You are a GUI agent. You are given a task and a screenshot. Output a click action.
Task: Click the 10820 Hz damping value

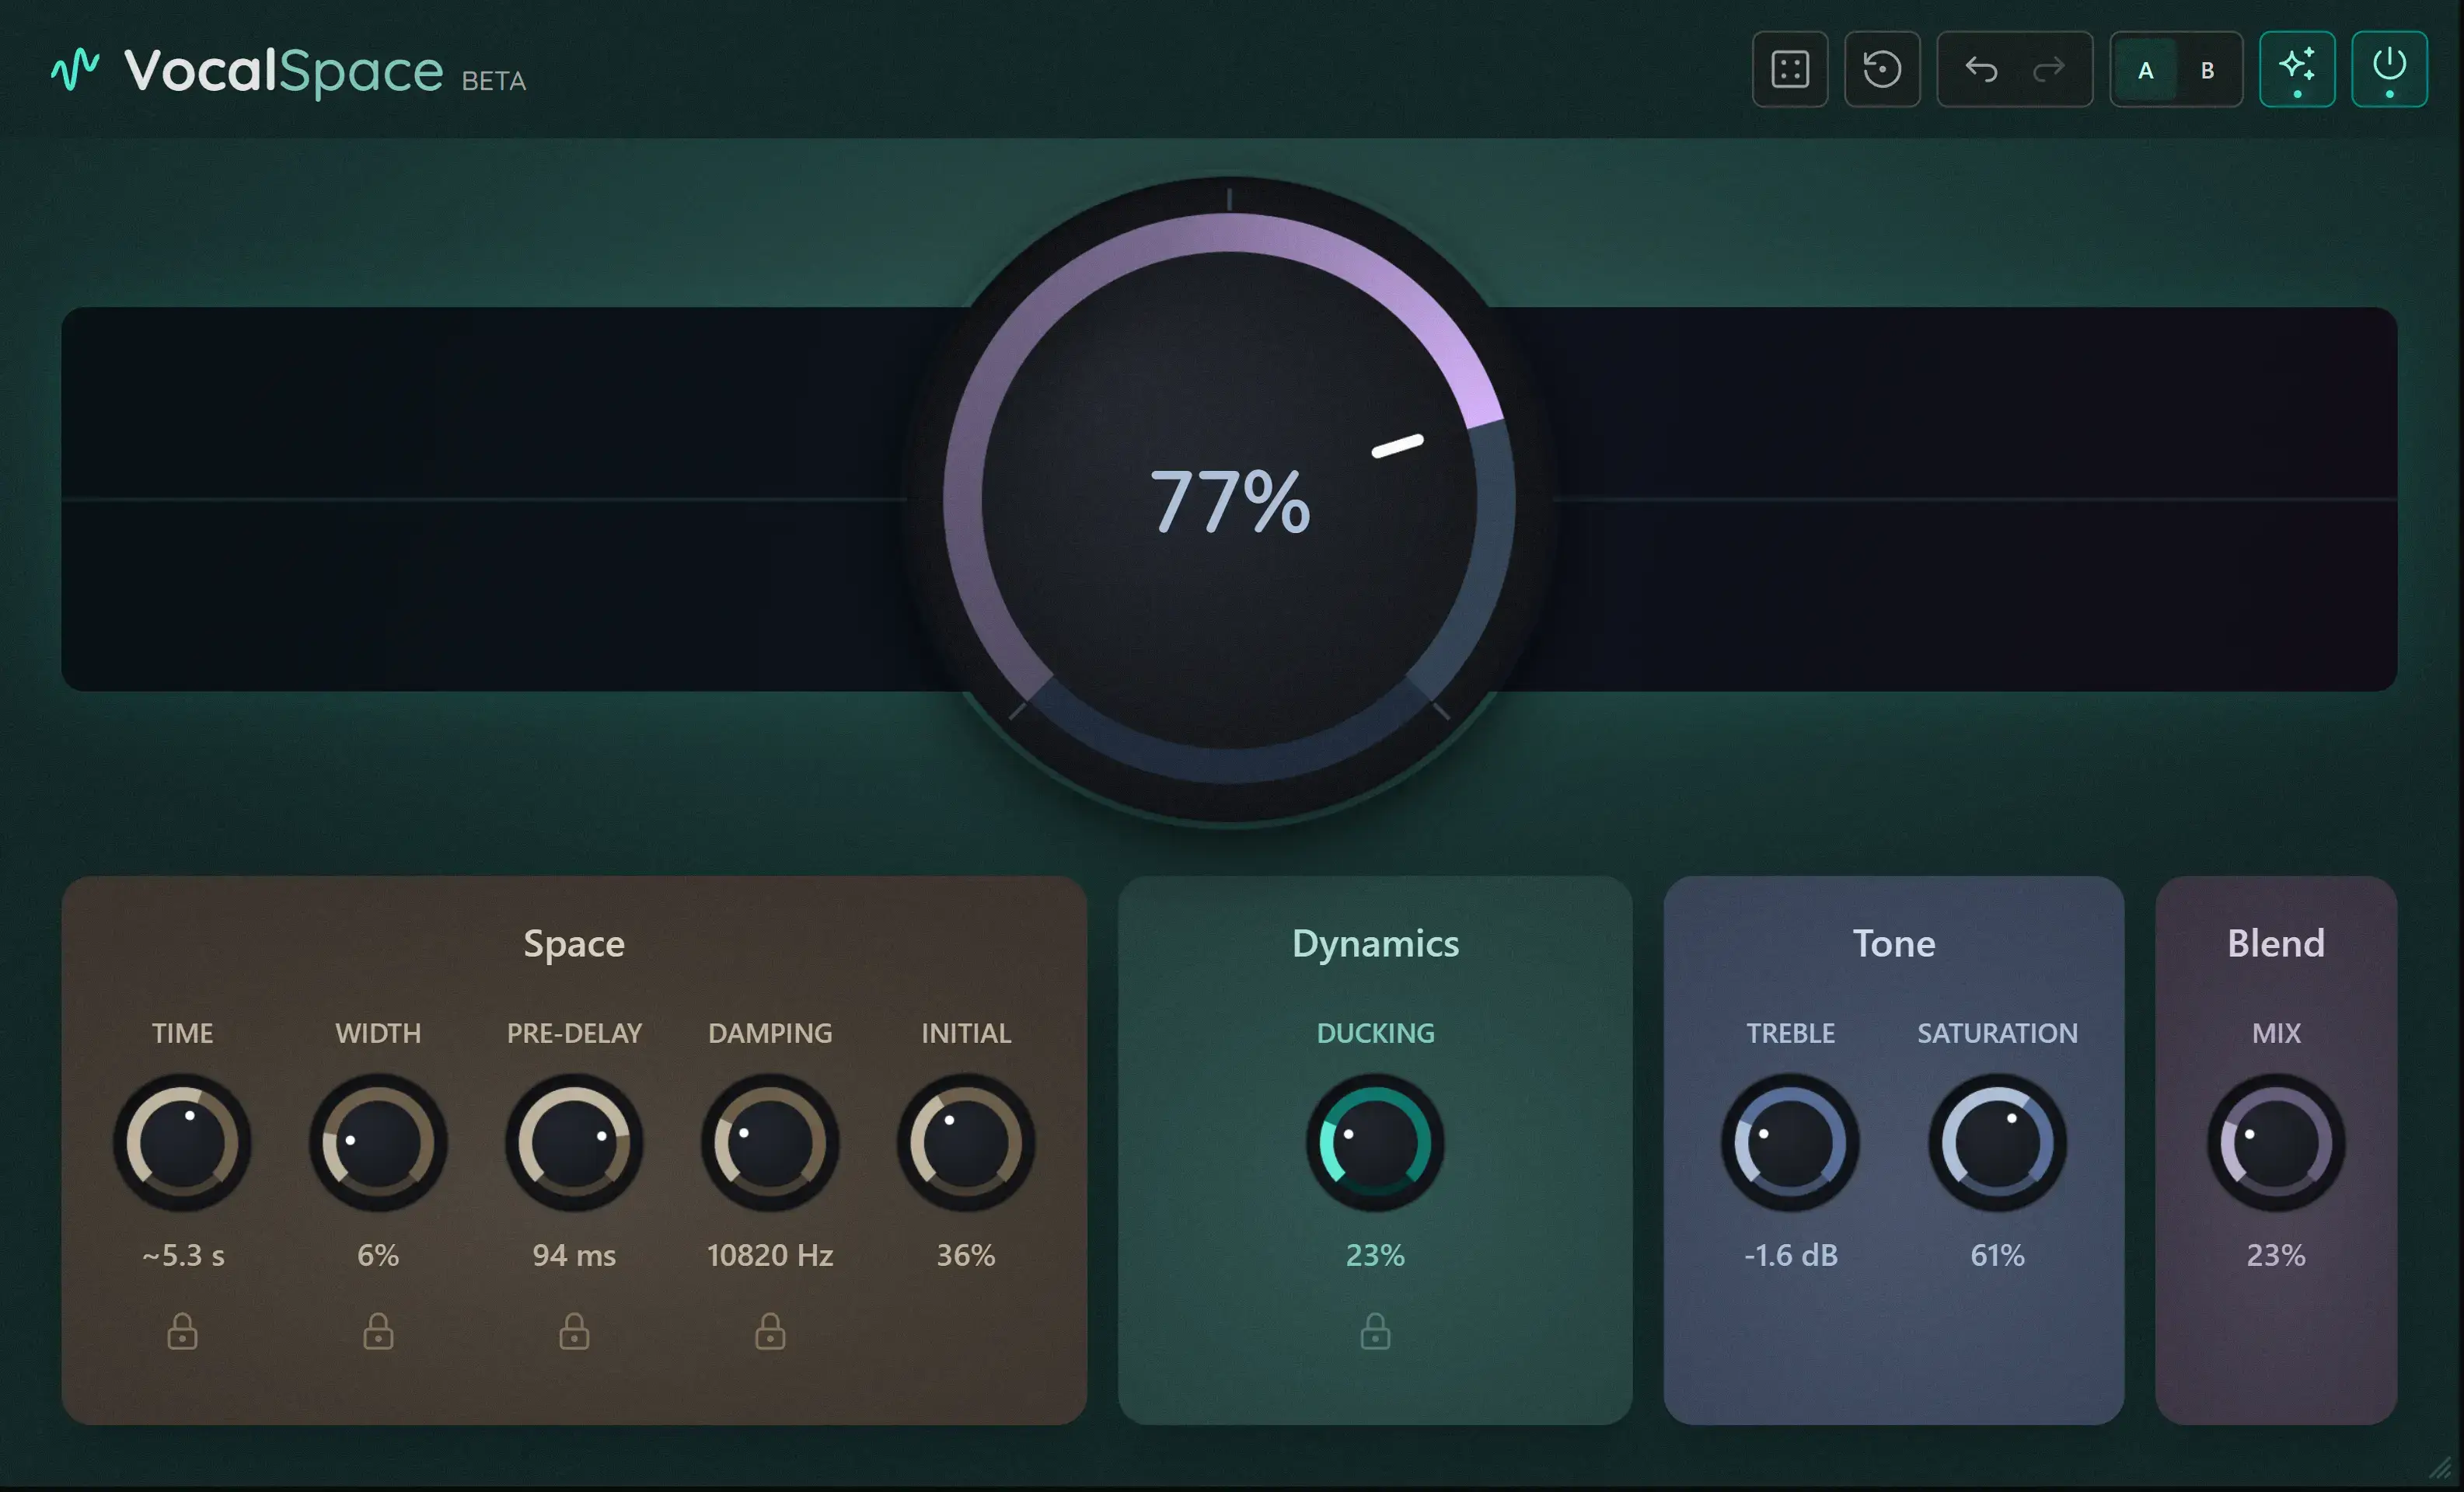pyautogui.click(x=770, y=1255)
